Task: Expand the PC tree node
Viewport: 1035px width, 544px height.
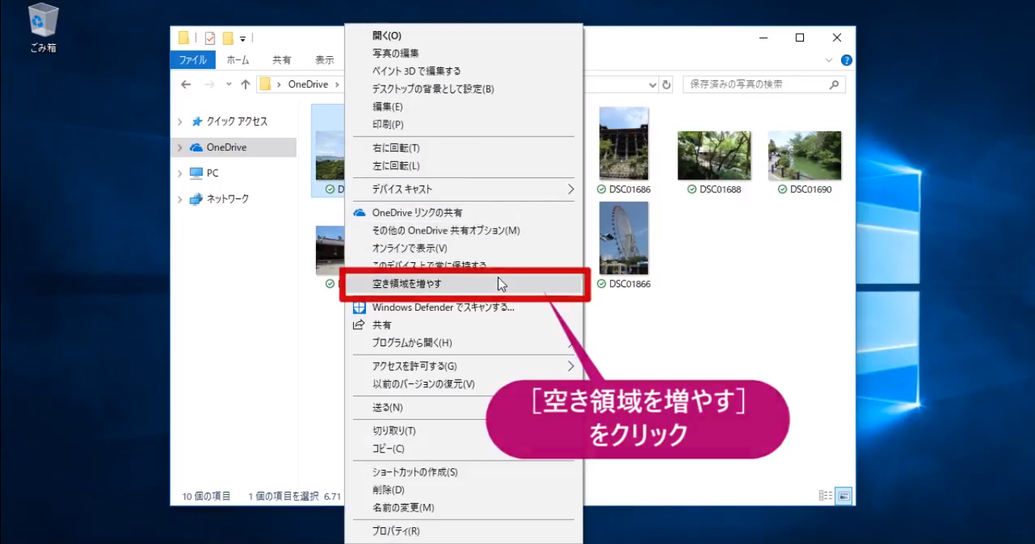Action: (x=180, y=173)
